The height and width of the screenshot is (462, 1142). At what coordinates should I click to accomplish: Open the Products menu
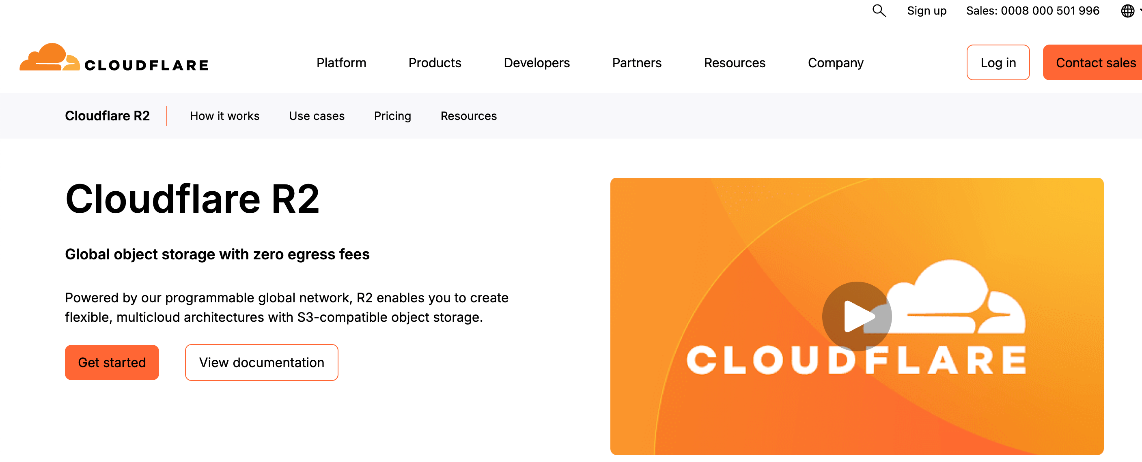pos(435,63)
